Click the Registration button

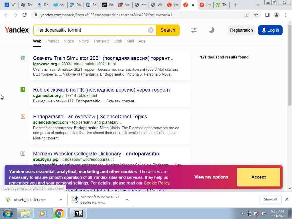(241, 30)
